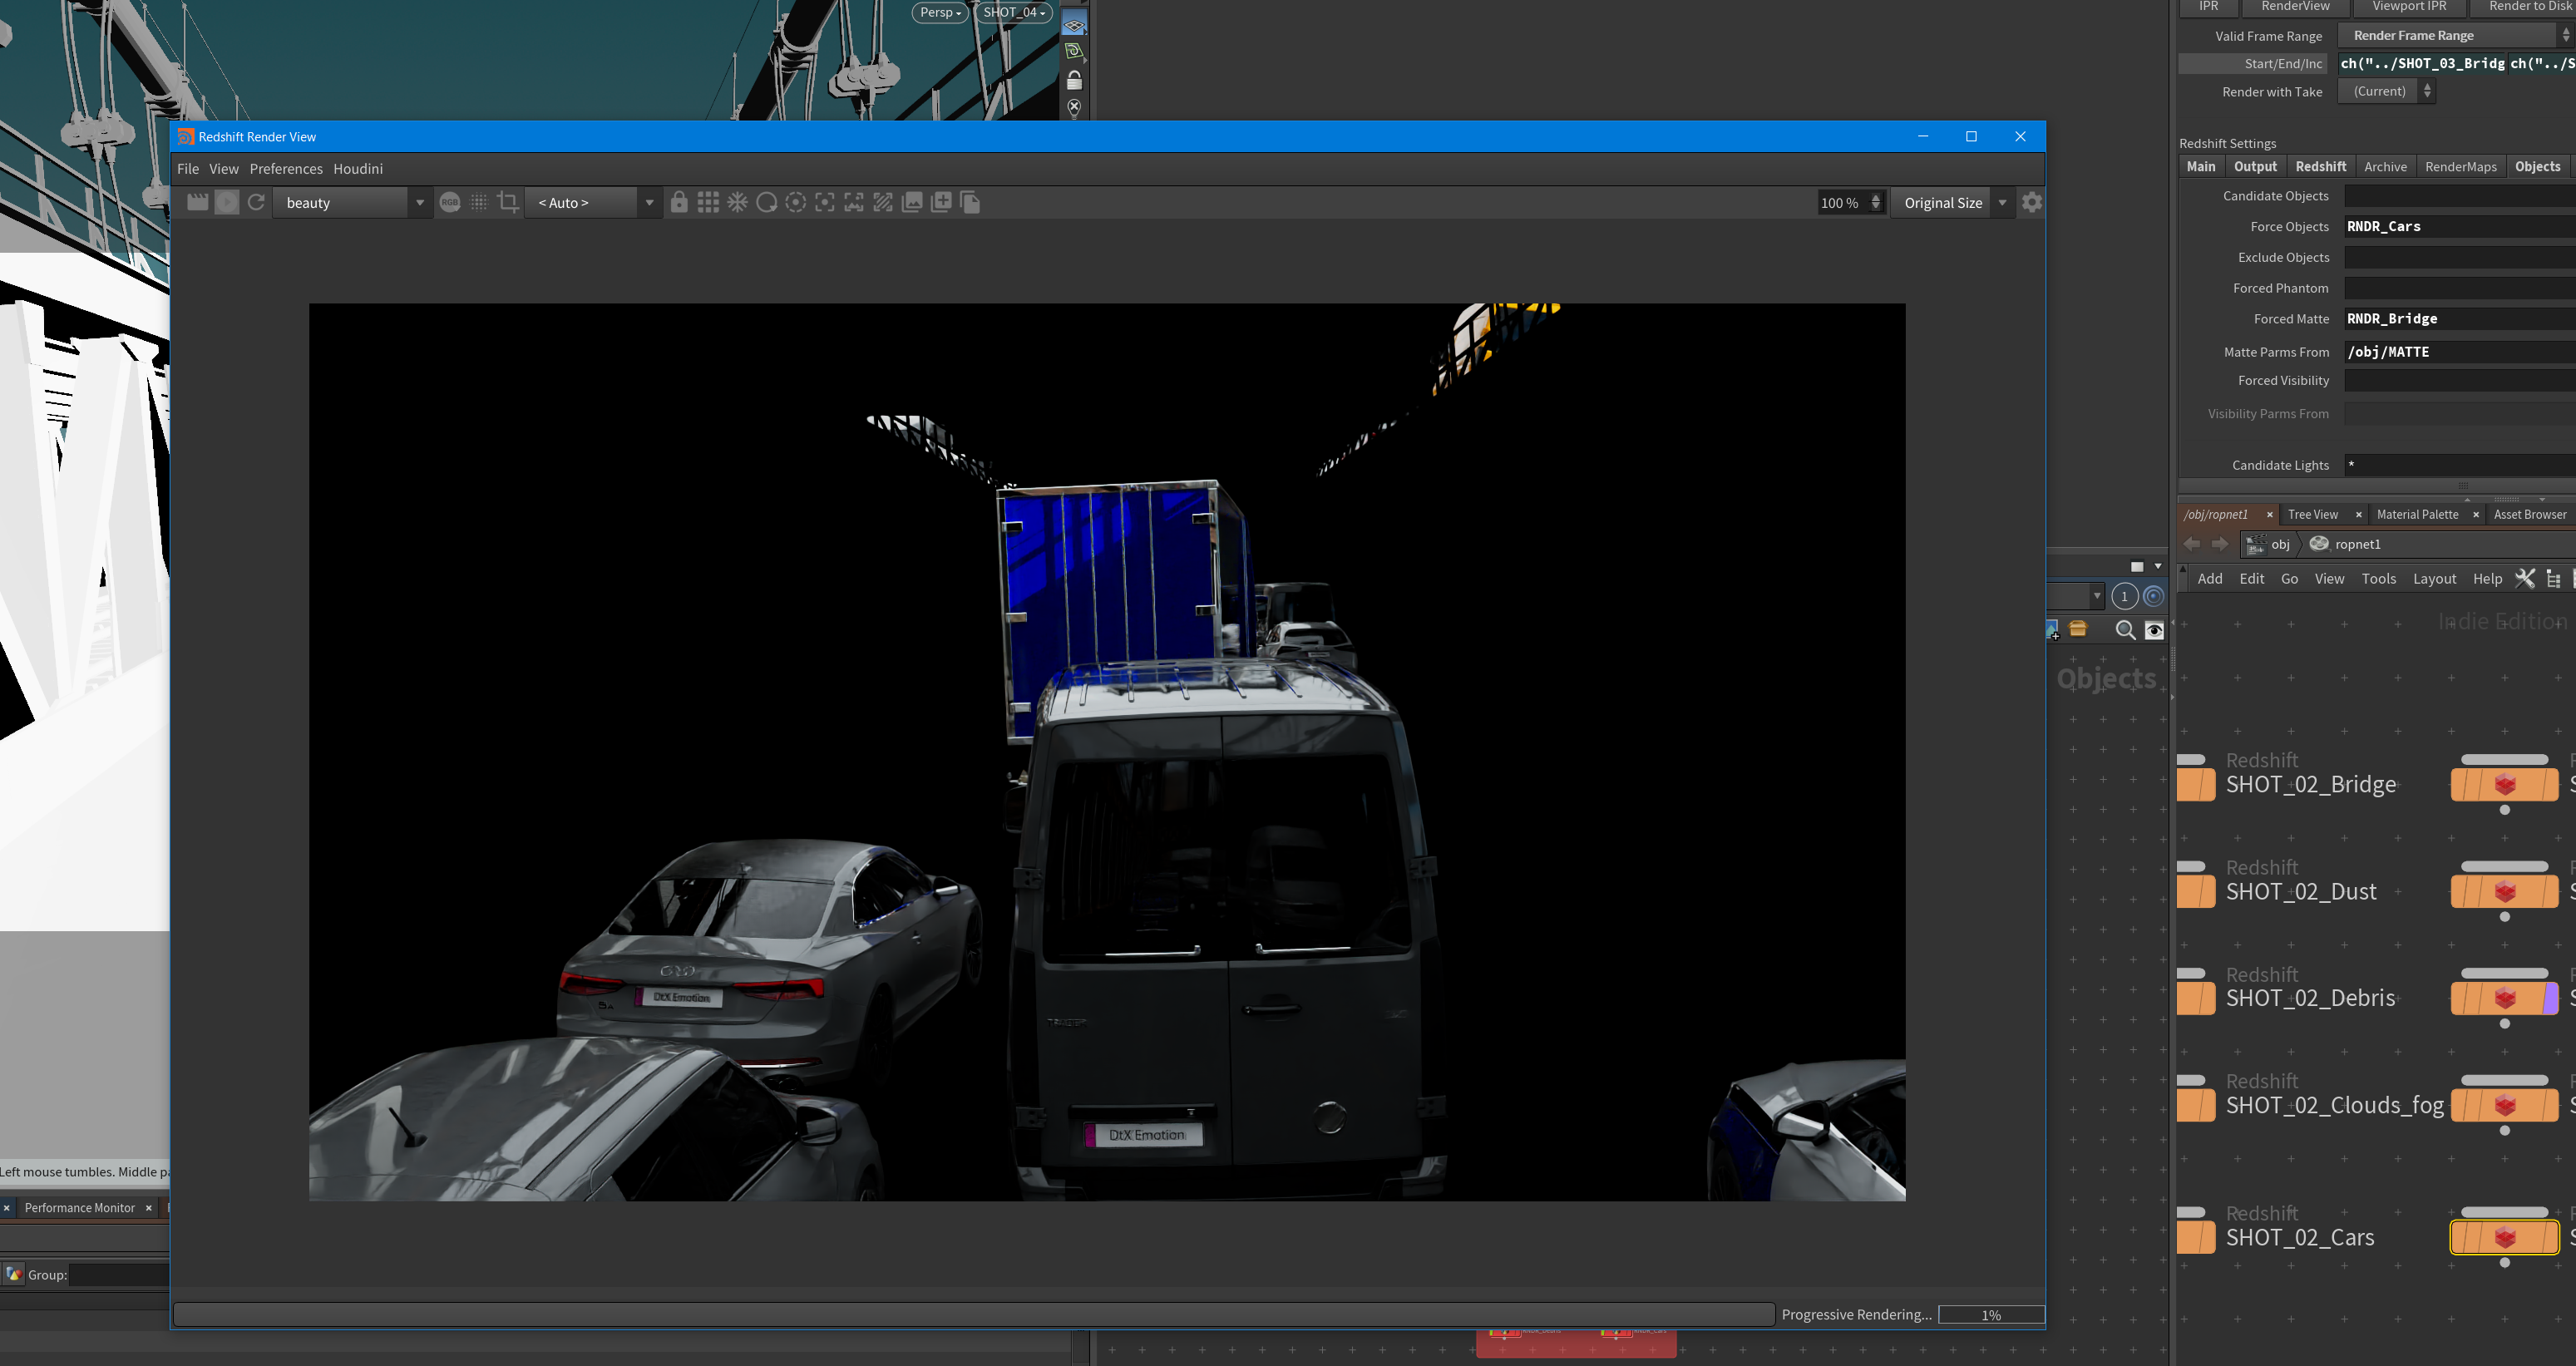Click the RGB channel display icon
Screen dimensions: 2576x1366
point(450,202)
